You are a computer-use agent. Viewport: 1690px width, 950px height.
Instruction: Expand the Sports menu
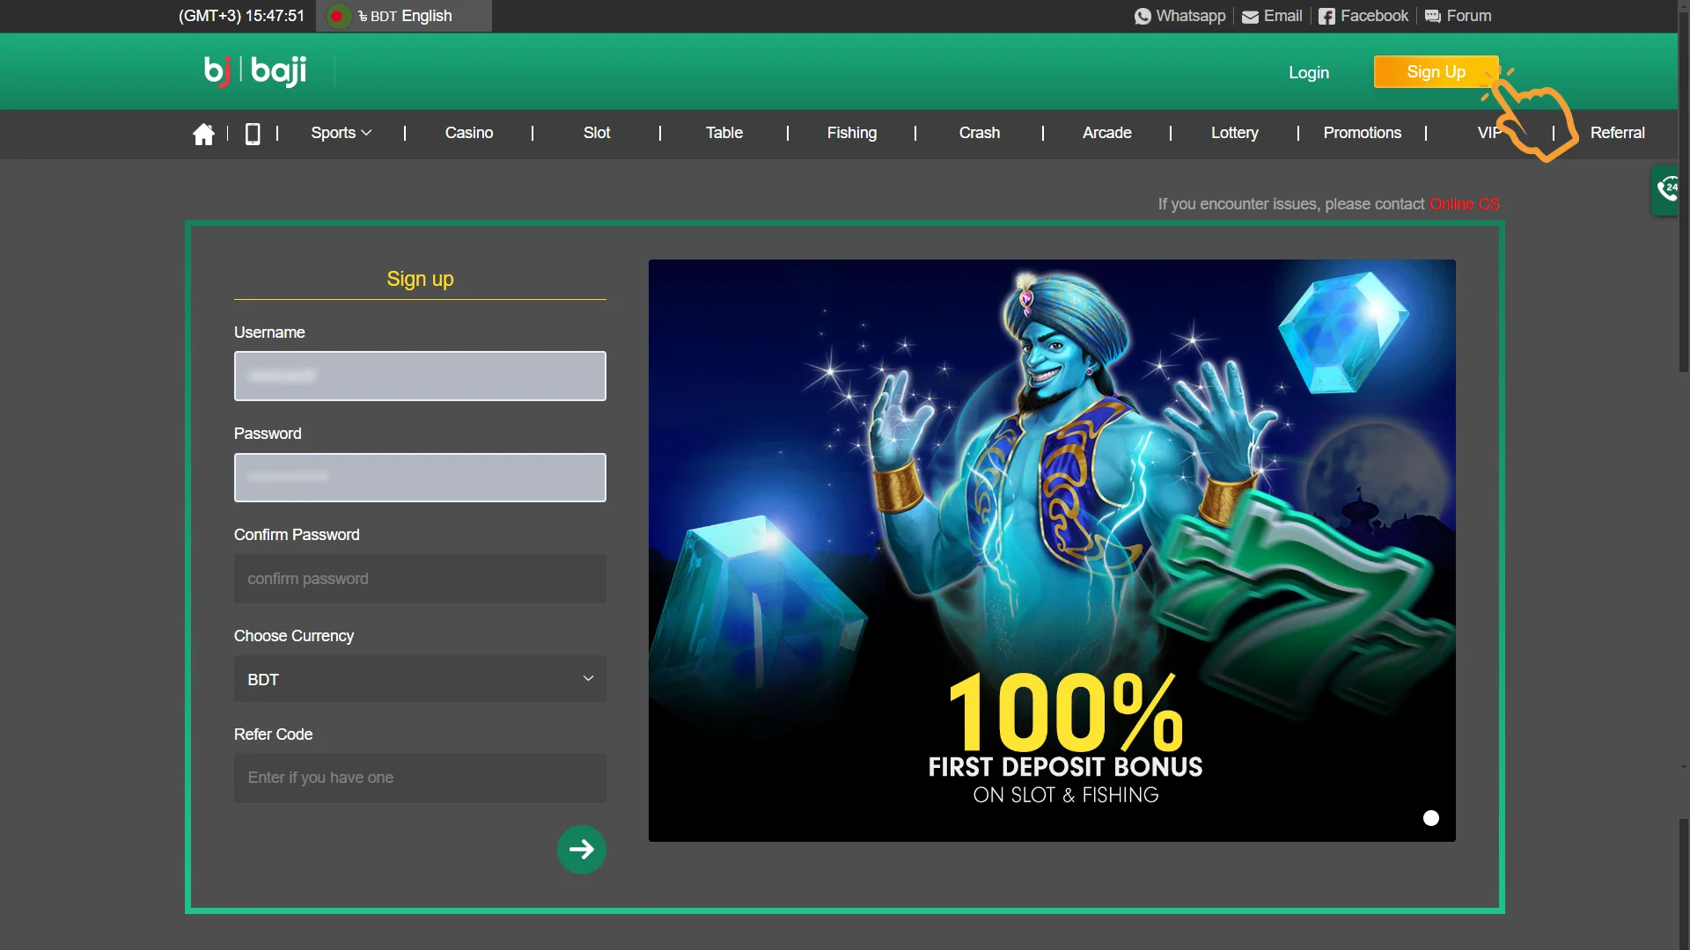pos(341,133)
